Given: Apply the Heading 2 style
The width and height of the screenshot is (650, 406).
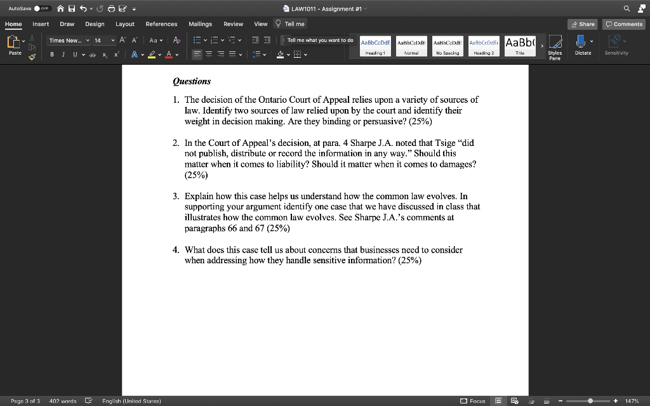Looking at the screenshot, I should point(484,46).
